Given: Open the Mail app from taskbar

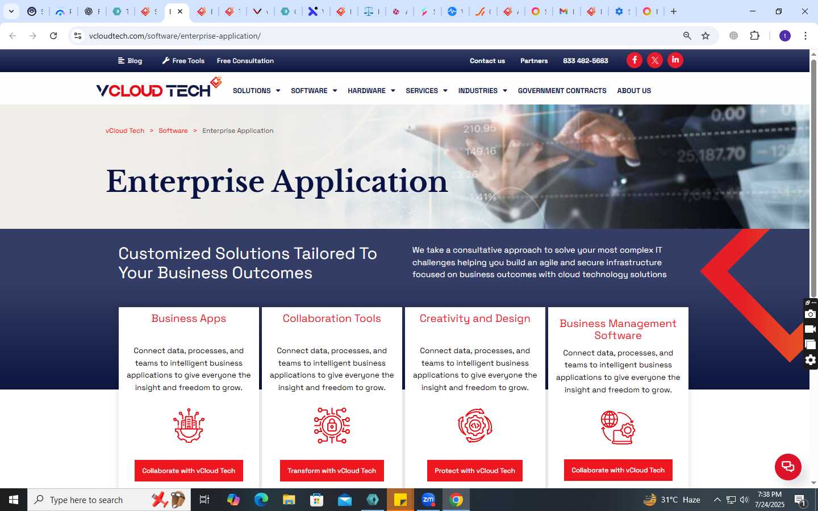Looking at the screenshot, I should (x=345, y=500).
